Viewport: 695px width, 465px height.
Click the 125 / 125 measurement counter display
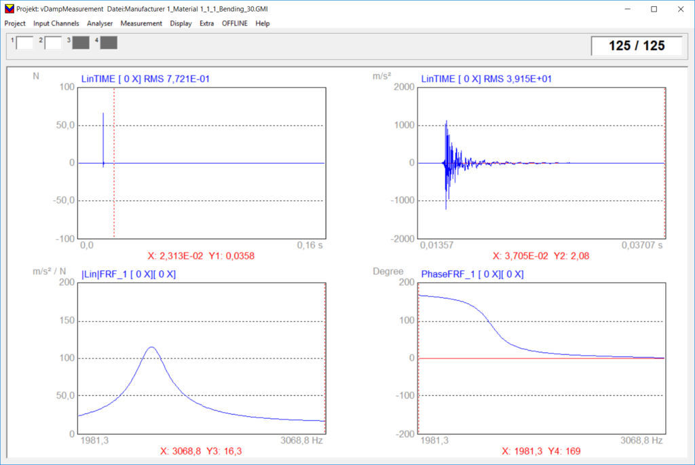[x=637, y=46]
